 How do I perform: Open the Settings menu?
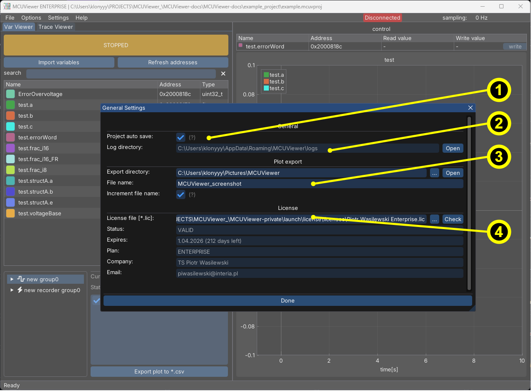tap(58, 18)
